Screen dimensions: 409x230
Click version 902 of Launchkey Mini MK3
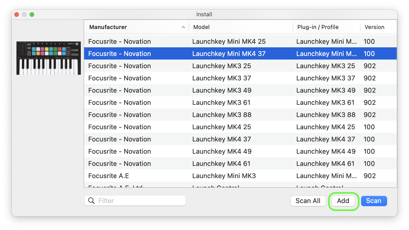(370, 176)
